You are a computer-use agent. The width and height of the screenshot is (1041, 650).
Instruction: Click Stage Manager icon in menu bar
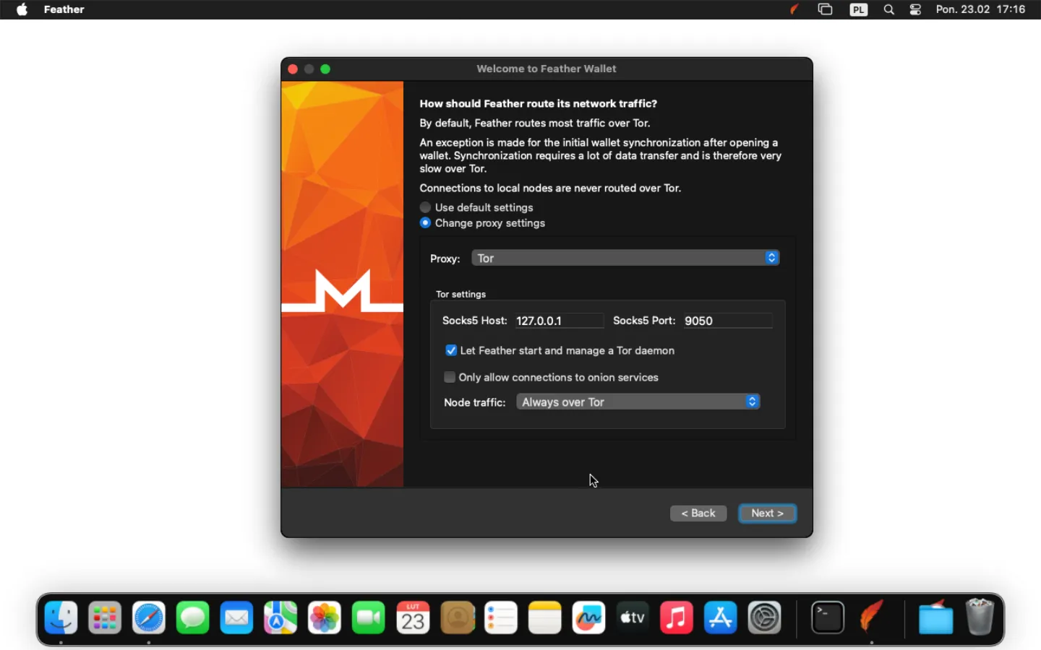tap(826, 10)
